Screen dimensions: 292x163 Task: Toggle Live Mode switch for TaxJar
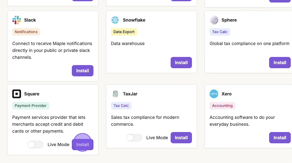[134, 138]
